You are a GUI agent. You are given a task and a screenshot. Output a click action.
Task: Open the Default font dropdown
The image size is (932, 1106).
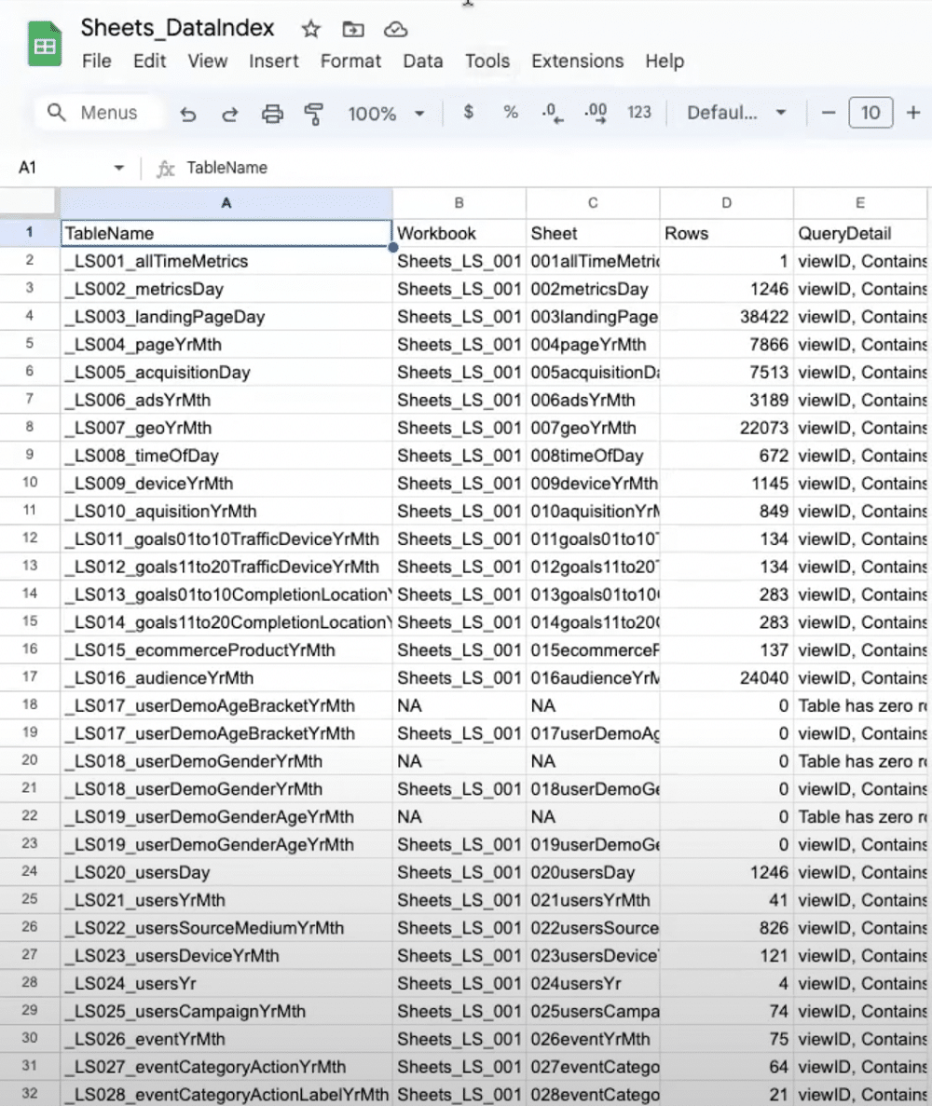[735, 111]
